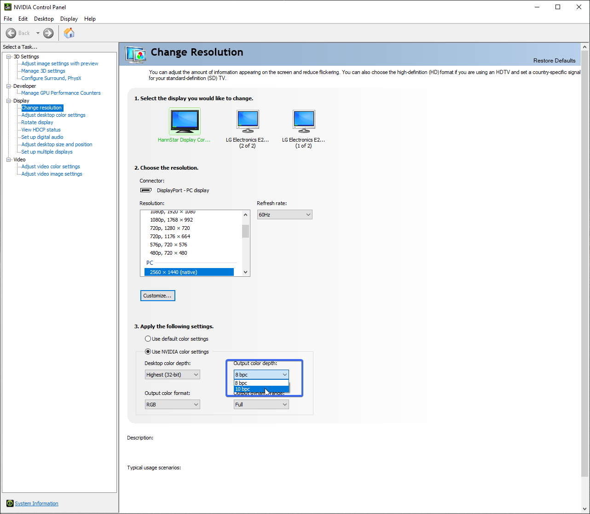Open Adjust desktop color settings

coord(53,115)
